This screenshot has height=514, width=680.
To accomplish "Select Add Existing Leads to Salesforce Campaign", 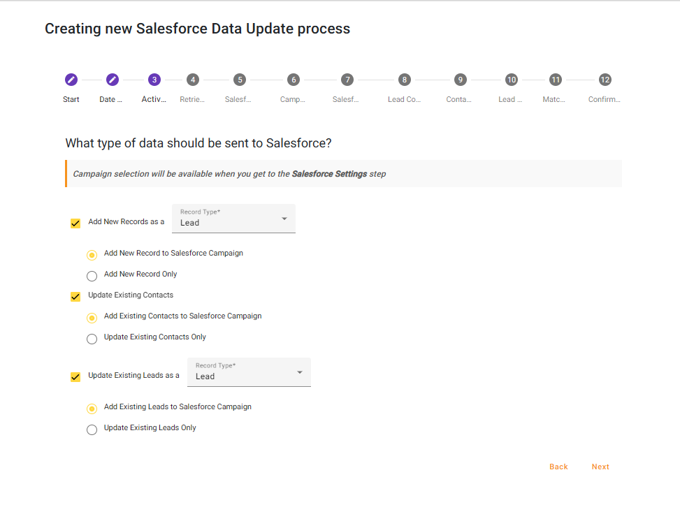I will click(x=92, y=409).
